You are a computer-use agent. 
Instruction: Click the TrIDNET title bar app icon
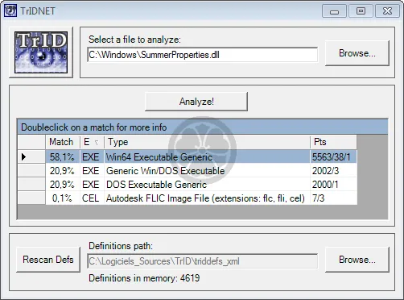(10, 10)
